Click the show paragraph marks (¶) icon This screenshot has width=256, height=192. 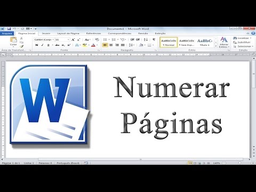coord(154,39)
